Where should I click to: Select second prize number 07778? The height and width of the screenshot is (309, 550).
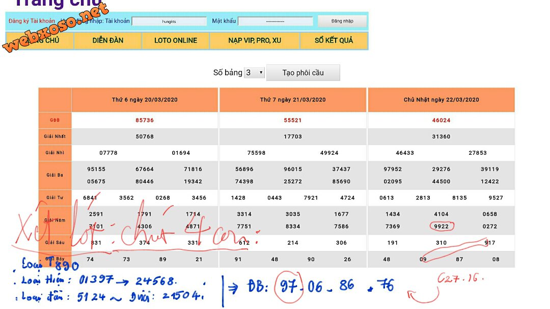coord(108,153)
